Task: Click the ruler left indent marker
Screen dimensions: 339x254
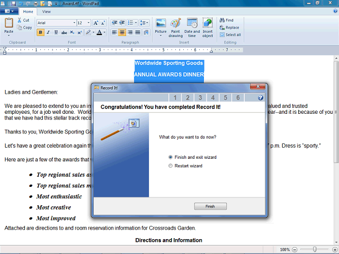Action: 5,50
